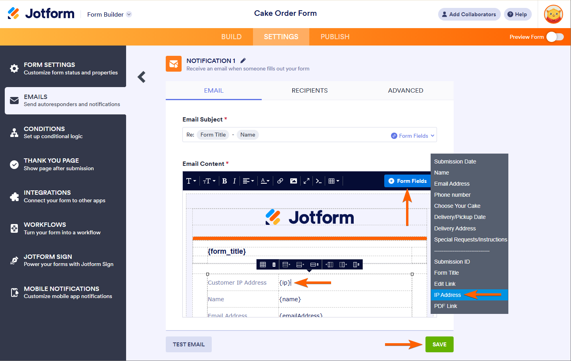
Task: Click the green SAVE button
Action: click(x=439, y=344)
